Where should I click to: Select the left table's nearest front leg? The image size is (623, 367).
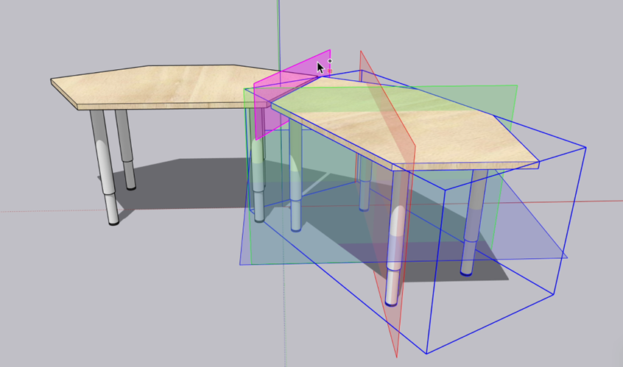(x=104, y=168)
